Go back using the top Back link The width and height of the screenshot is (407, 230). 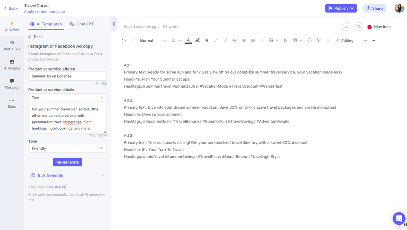tap(11, 8)
